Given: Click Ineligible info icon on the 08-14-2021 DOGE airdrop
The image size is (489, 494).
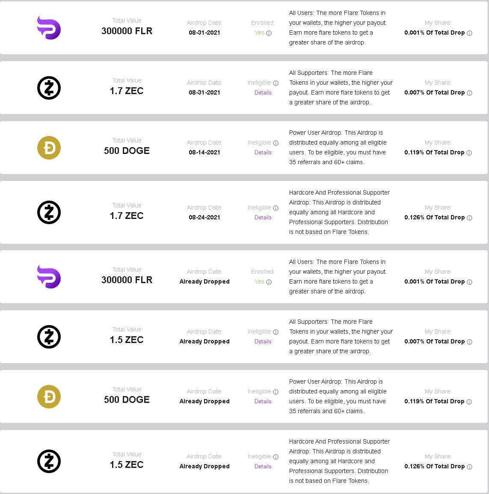Looking at the screenshot, I should (x=276, y=143).
